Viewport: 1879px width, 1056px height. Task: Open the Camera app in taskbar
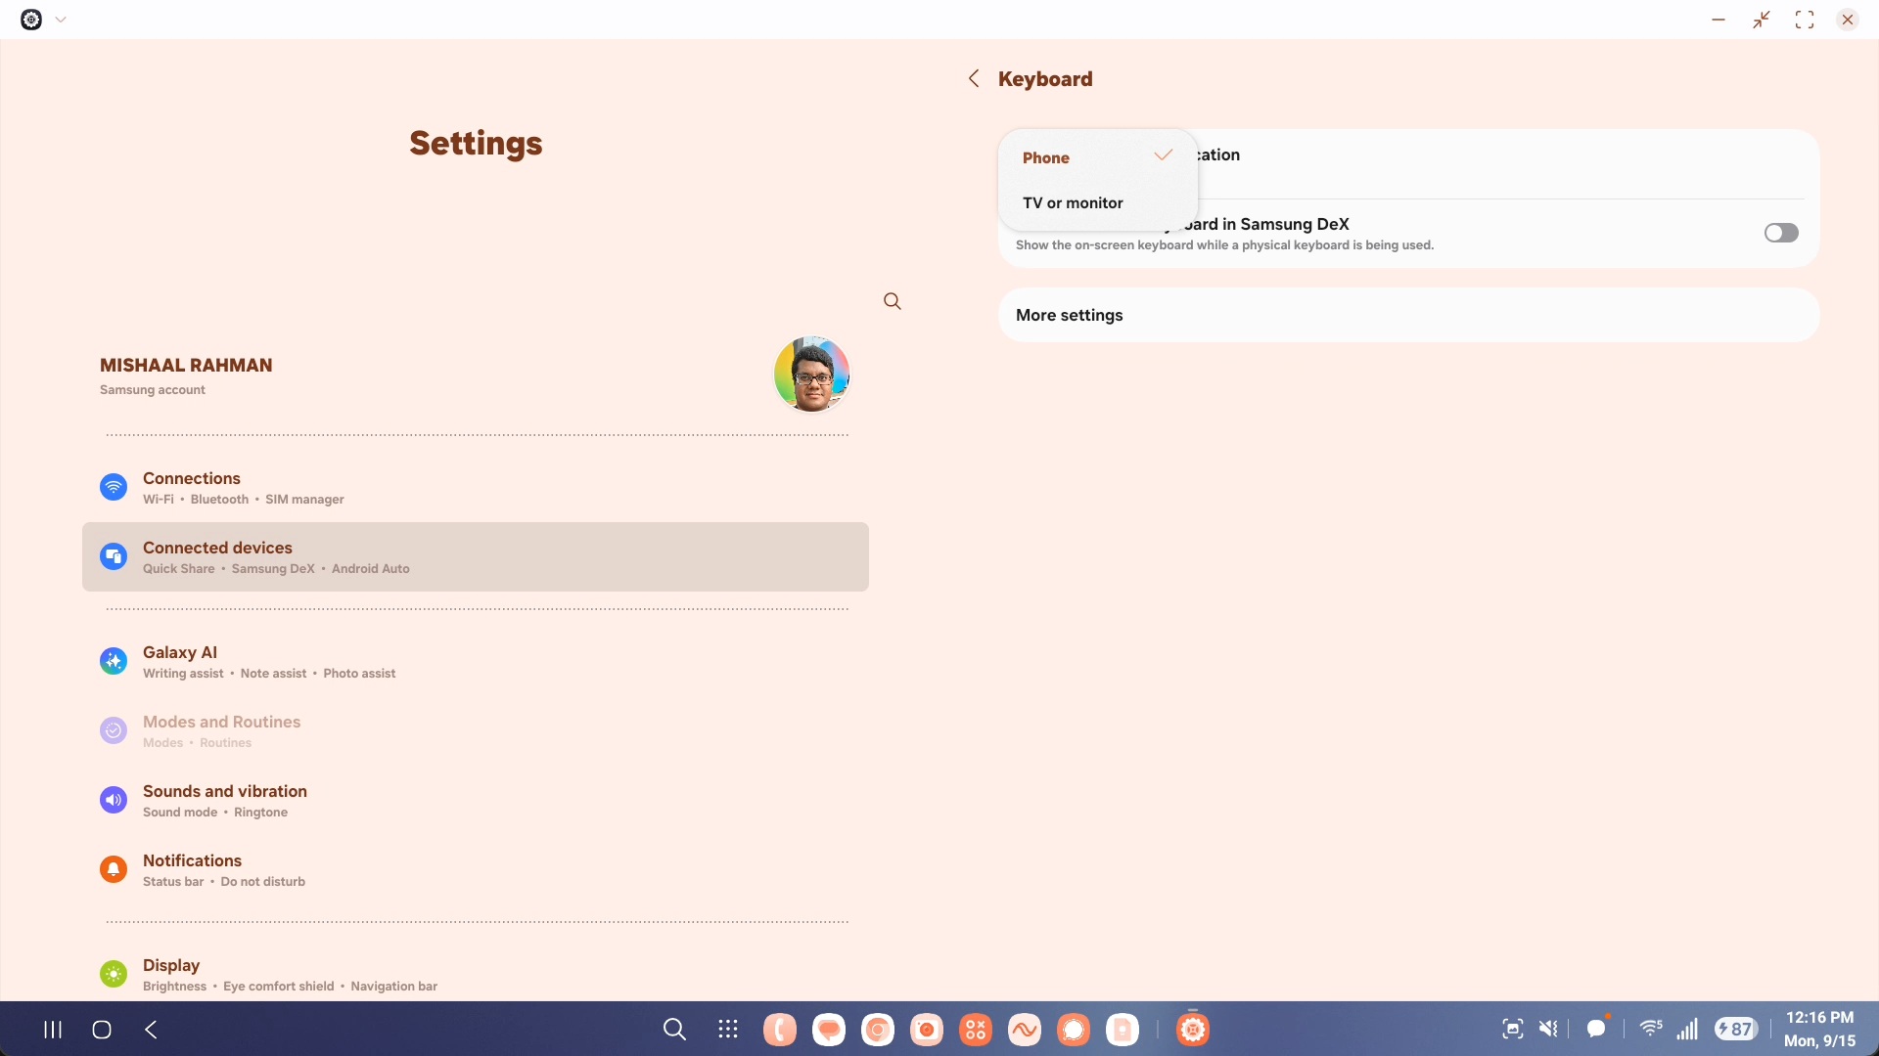[927, 1030]
